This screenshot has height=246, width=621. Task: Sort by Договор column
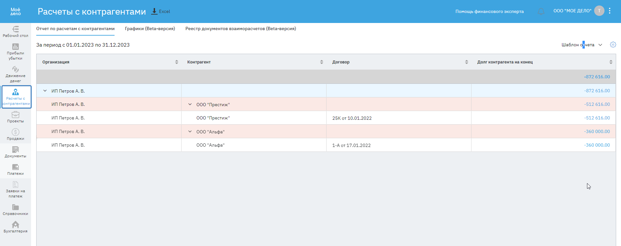(467, 62)
